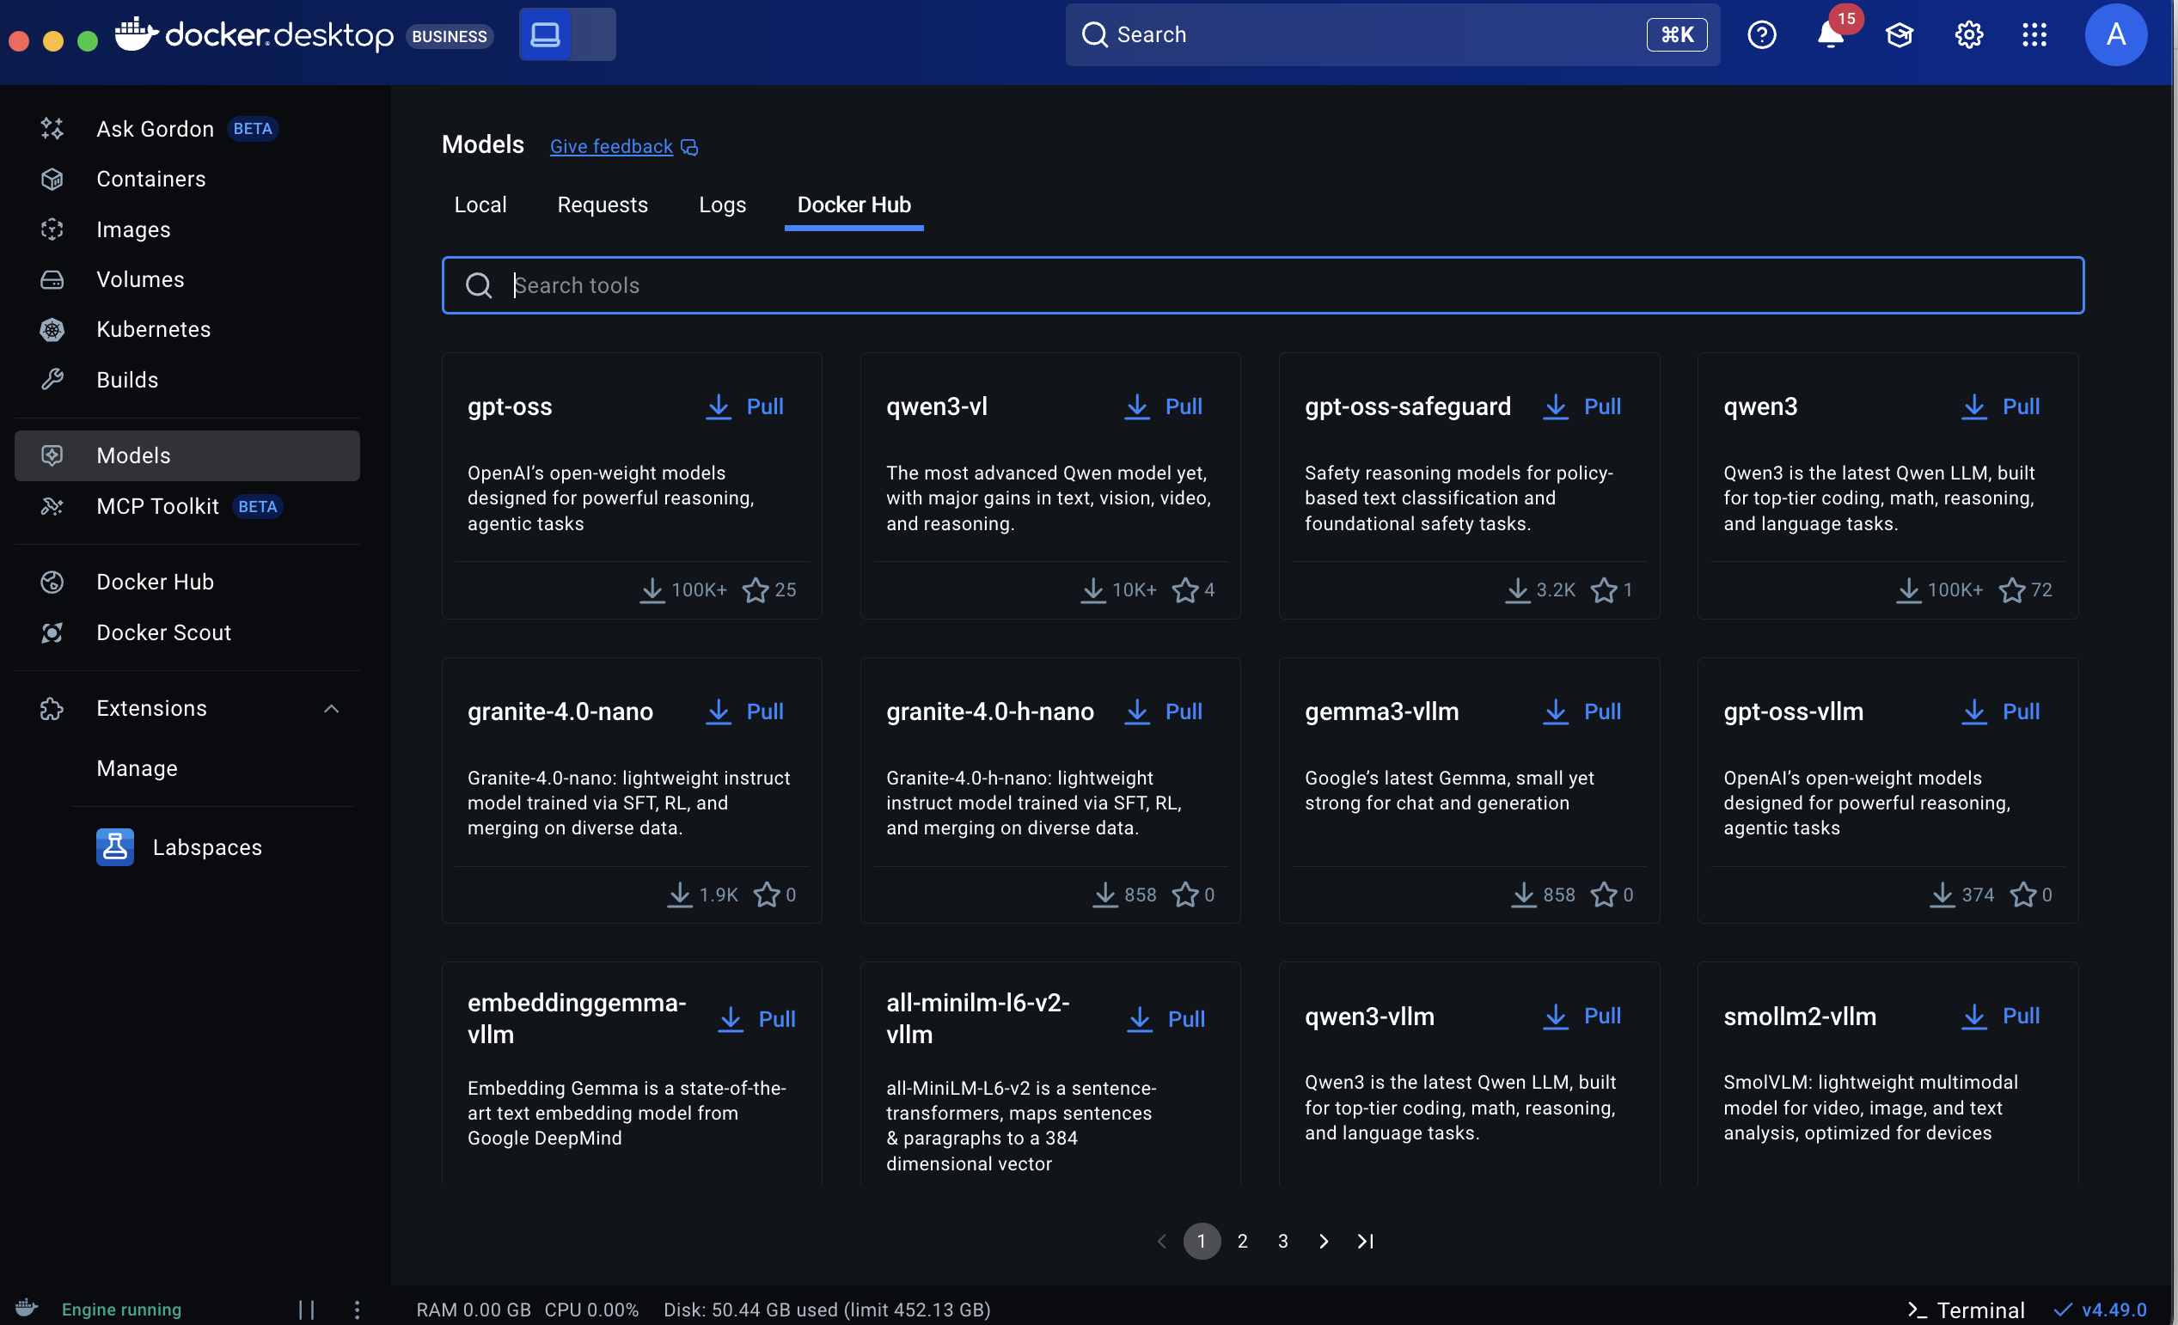
Task: Star the gpt-oss model
Action: (755, 589)
